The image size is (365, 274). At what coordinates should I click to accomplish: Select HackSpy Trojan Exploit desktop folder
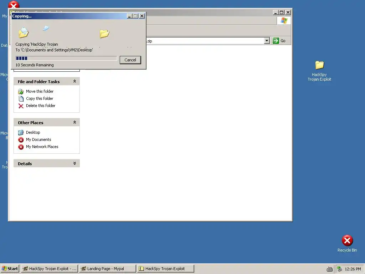pyautogui.click(x=319, y=71)
